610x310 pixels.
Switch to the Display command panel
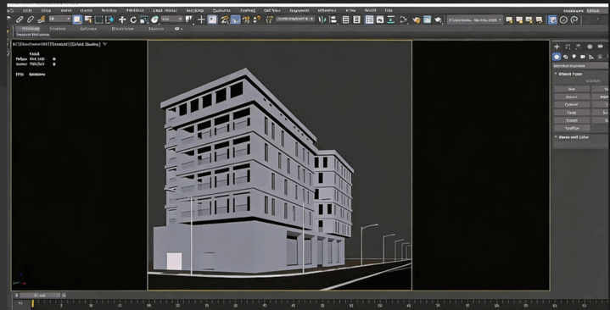(601, 47)
